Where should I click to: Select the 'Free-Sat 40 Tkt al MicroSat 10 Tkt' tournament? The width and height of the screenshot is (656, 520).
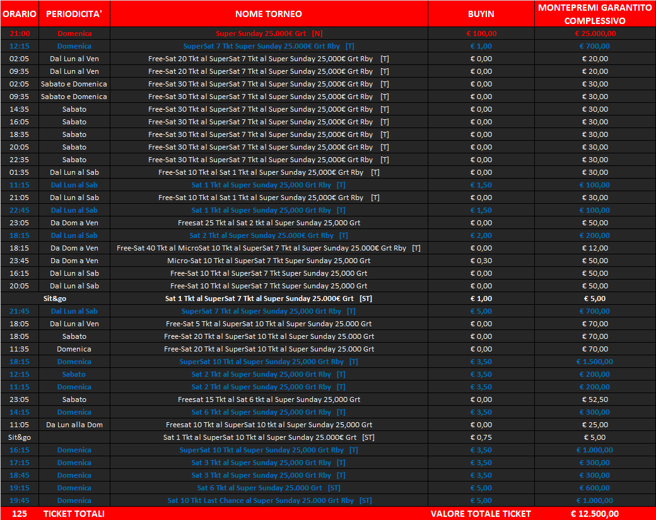click(x=269, y=248)
